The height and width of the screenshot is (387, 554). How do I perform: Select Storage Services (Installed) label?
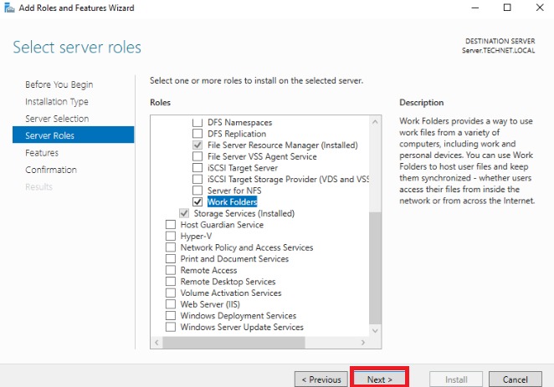point(244,213)
